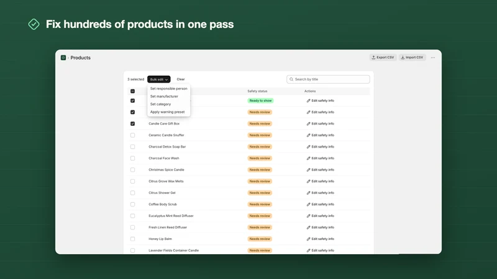Click Needs review badge for Honey Lip Balm
Screen dimensions: 497x279
[x=260, y=239]
